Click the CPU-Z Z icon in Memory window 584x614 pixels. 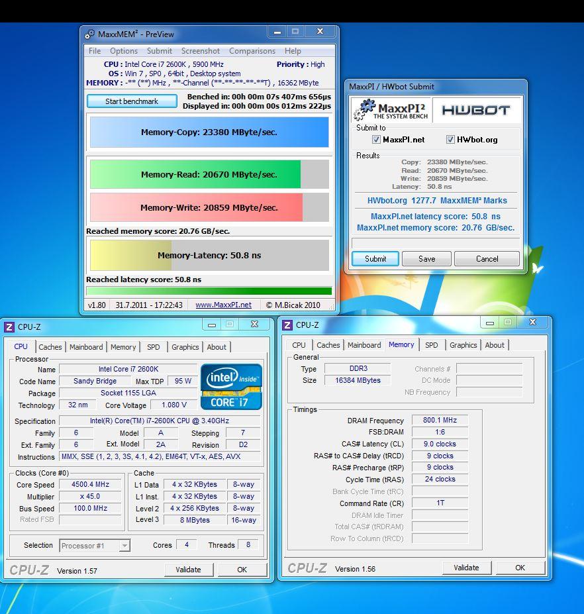coord(287,325)
